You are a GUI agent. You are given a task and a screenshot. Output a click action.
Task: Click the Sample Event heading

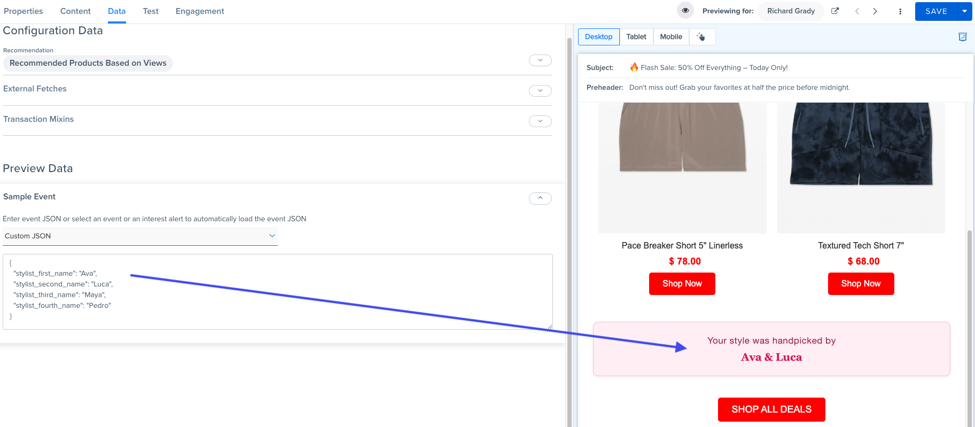click(29, 197)
